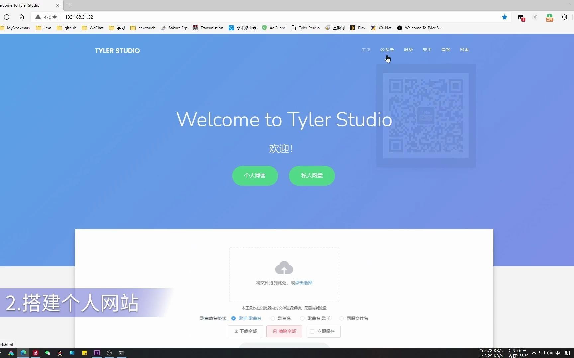This screenshot has width=574, height=358.
Task: Open the 关于 nav item
Action: (x=427, y=50)
